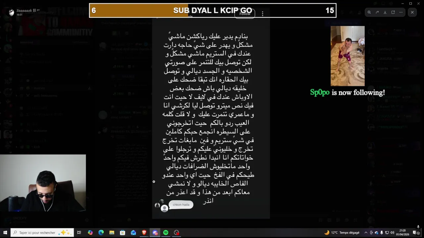Launch Copilot from the taskbar
Screen dimensions: 424x238
tap(90, 233)
